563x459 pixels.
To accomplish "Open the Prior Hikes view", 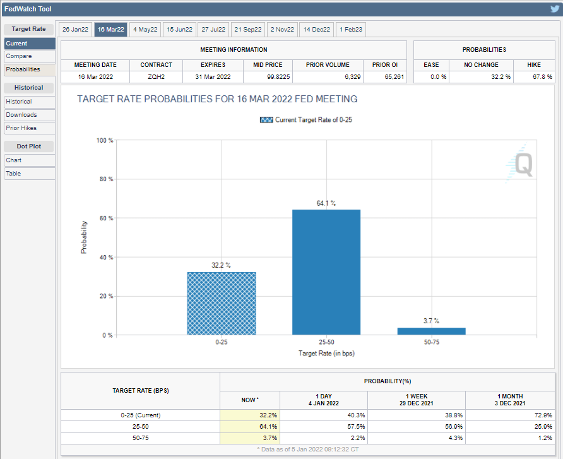I will click(29, 128).
